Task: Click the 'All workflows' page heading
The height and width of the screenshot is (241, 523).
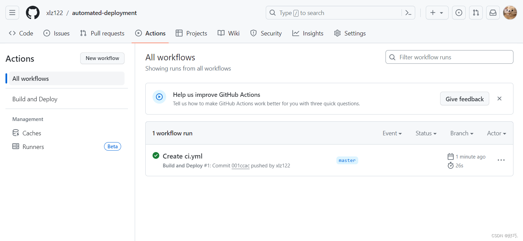Action: click(170, 57)
